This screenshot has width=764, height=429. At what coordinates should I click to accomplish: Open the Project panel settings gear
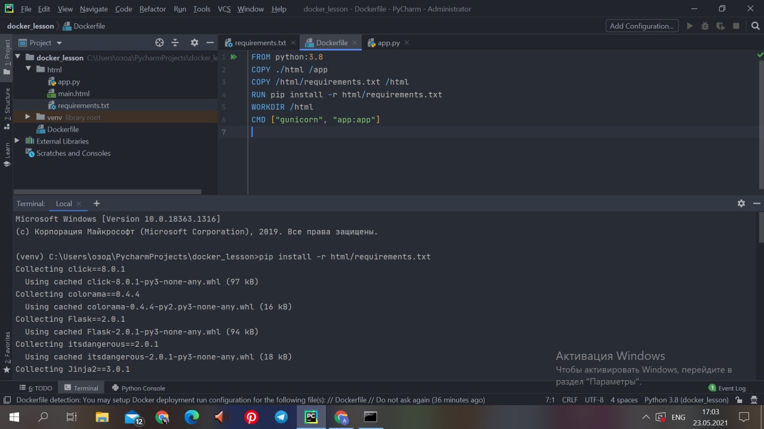[194, 43]
